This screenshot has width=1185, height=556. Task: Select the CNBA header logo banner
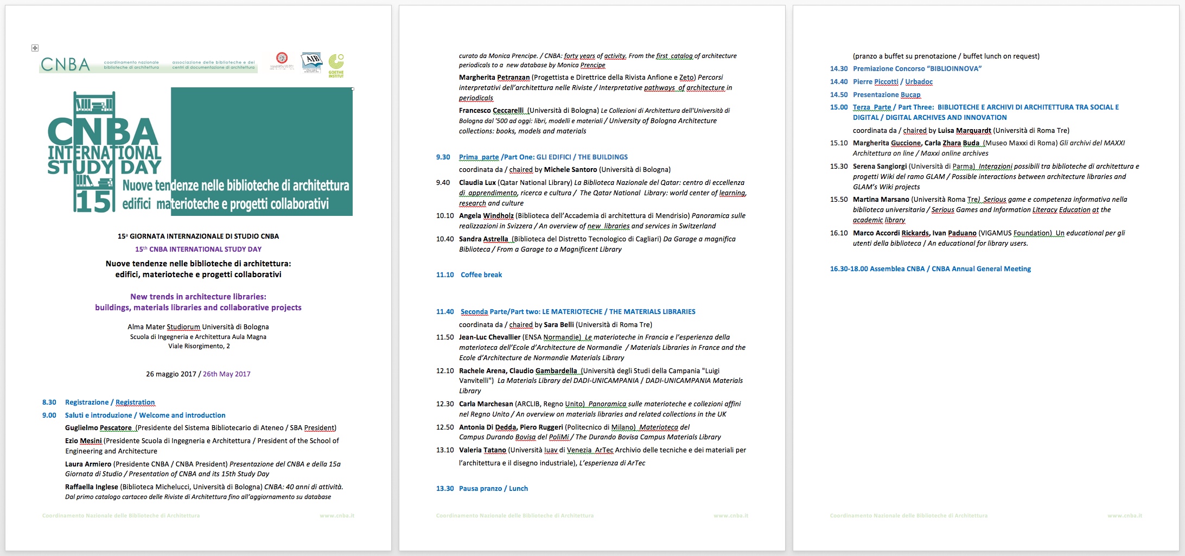pos(148,64)
